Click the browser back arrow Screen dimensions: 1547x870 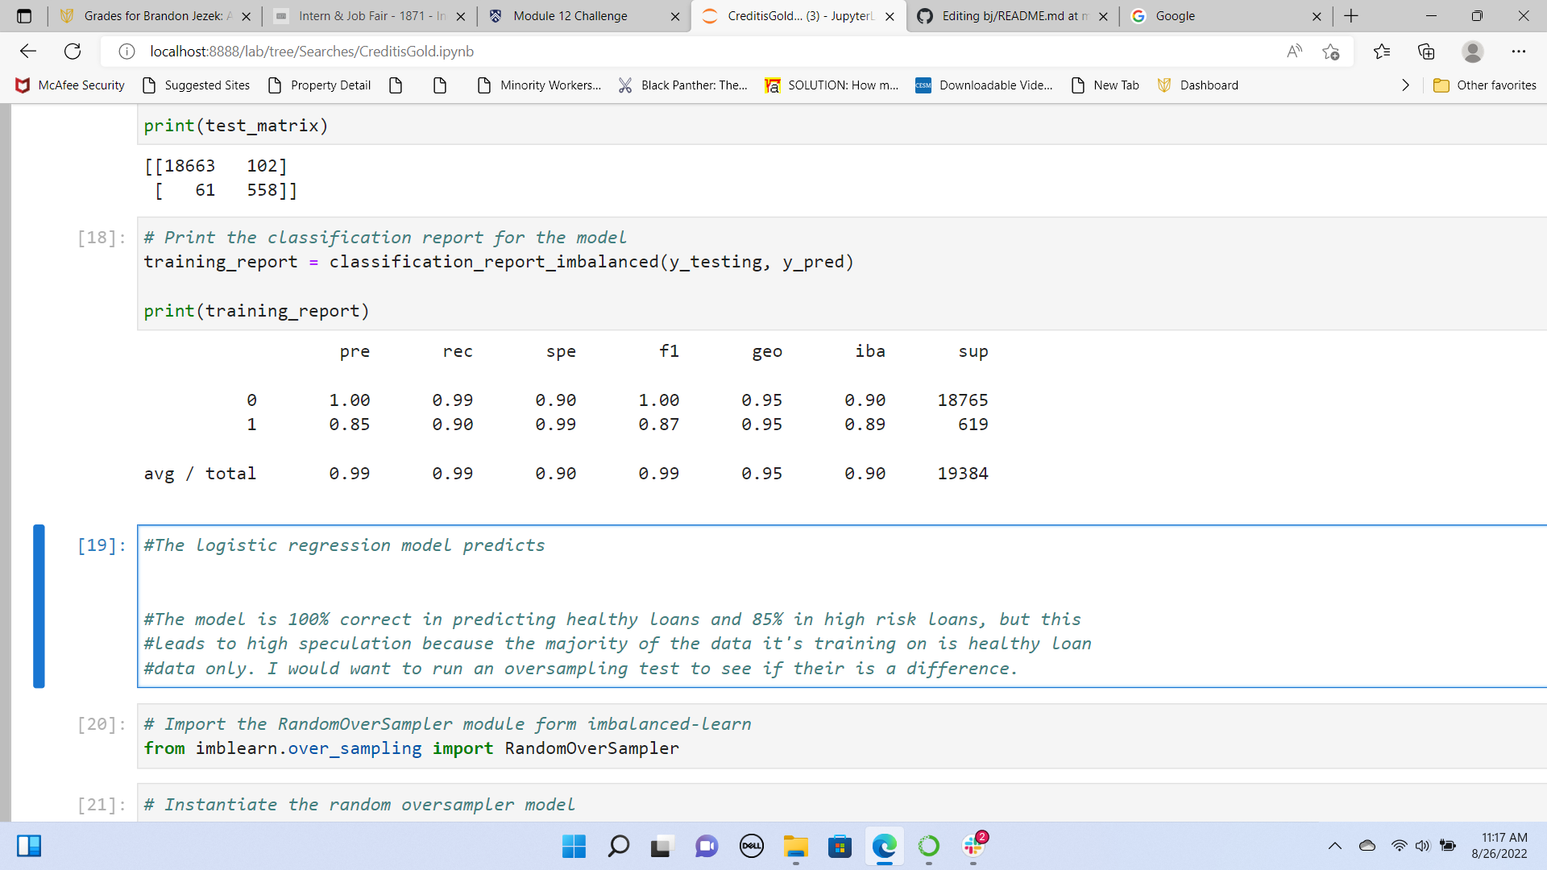(28, 52)
